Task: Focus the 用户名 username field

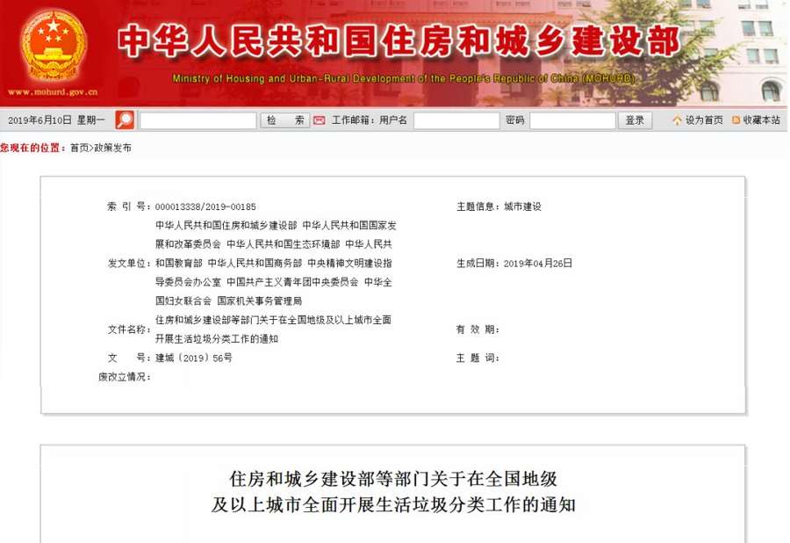Action: (x=456, y=120)
